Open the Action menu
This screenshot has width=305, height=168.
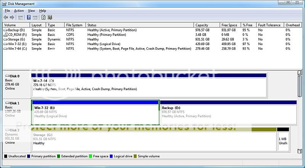tap(19, 11)
